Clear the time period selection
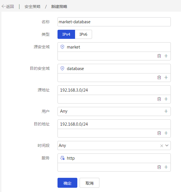Screen dimensions: 181x192 point(162,146)
